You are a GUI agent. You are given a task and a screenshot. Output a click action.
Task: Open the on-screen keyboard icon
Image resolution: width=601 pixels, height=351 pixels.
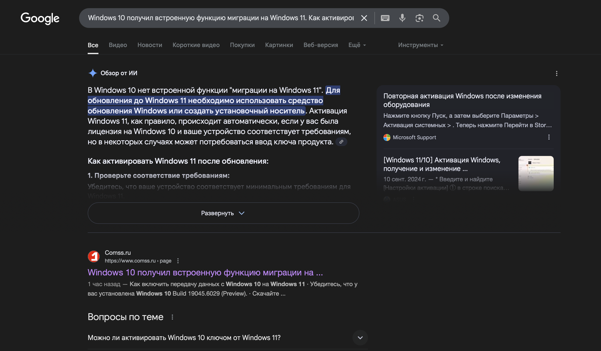(x=385, y=18)
